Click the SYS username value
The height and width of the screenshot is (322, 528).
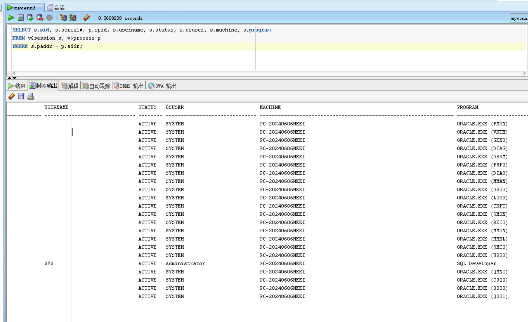coord(49,263)
